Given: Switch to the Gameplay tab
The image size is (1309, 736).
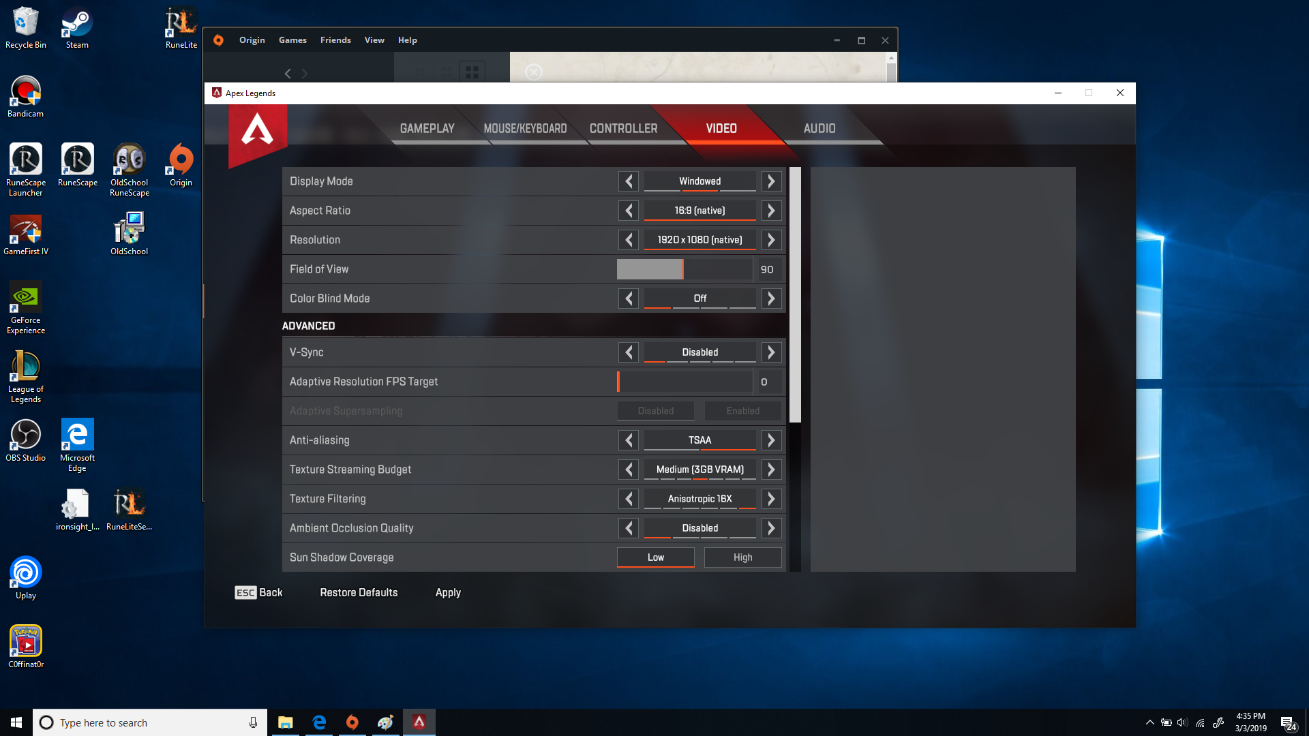Looking at the screenshot, I should 427,129.
